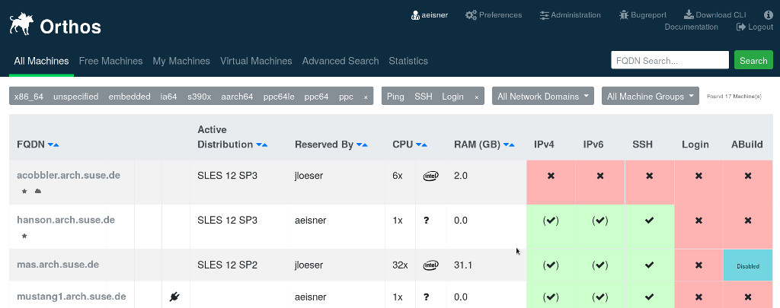The height and width of the screenshot is (308, 780).
Task: Click plug icon in mustang1 row
Action: (x=174, y=297)
